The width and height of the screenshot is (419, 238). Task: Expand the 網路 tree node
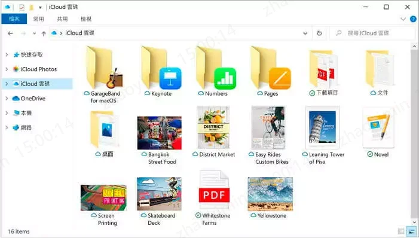7,127
